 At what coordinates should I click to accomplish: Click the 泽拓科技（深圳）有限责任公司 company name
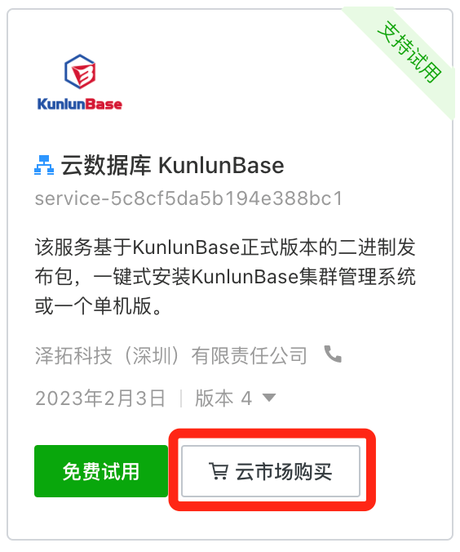tap(171, 355)
